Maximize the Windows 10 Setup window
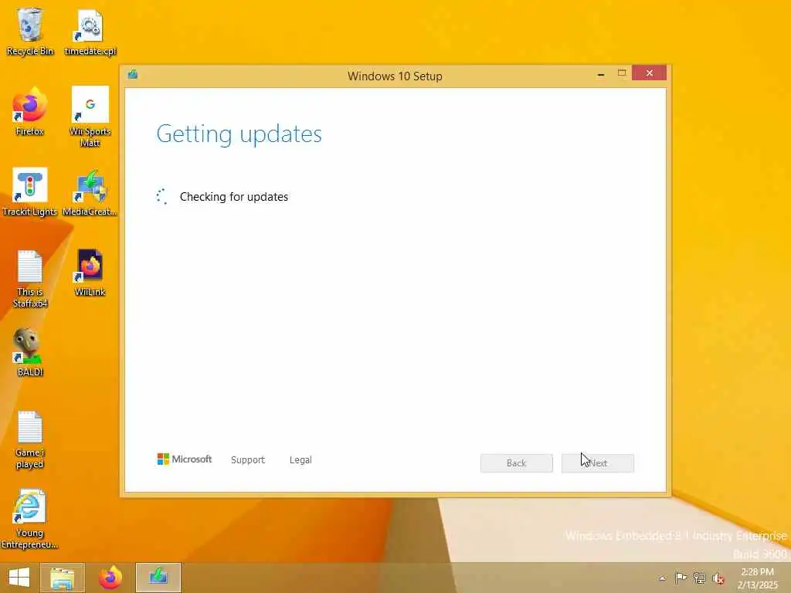The width and height of the screenshot is (791, 593). pyautogui.click(x=622, y=73)
